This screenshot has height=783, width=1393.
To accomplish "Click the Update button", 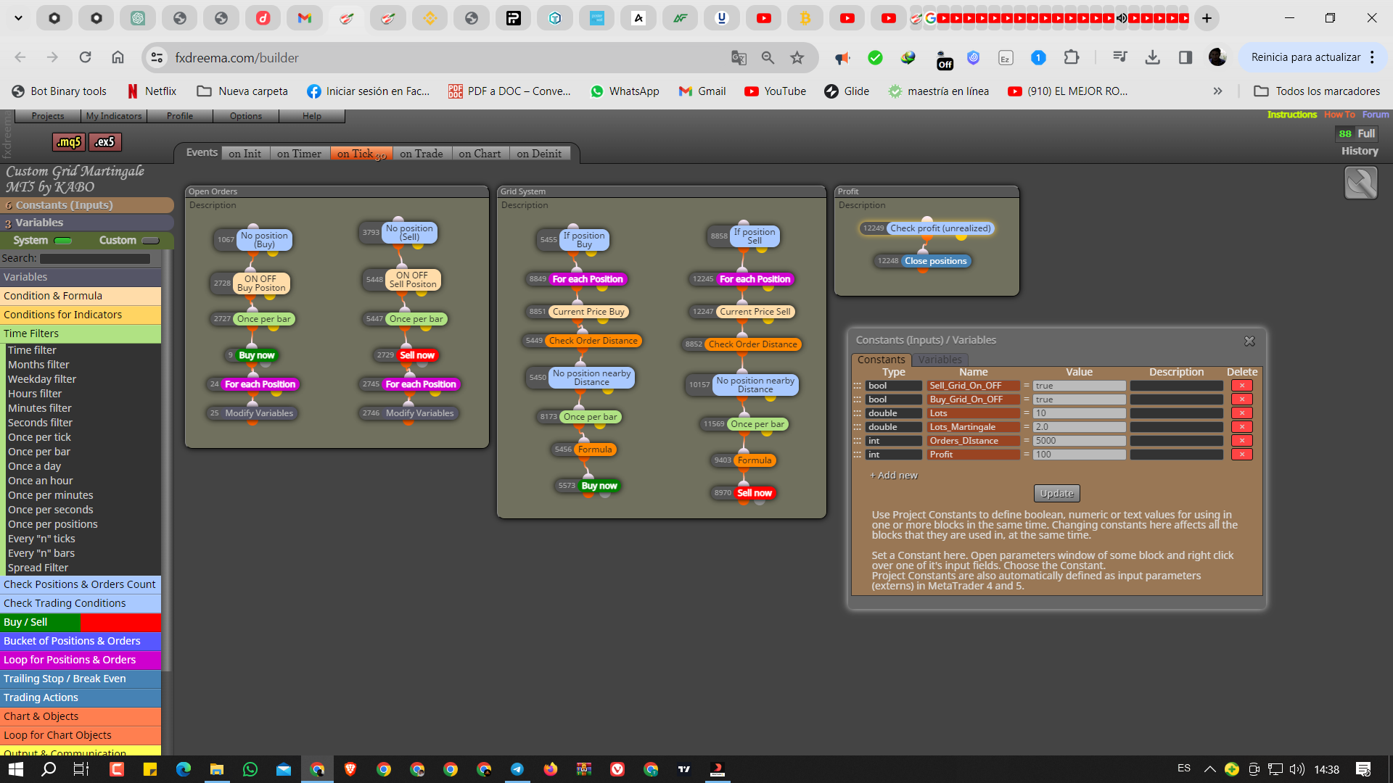I will (1056, 494).
